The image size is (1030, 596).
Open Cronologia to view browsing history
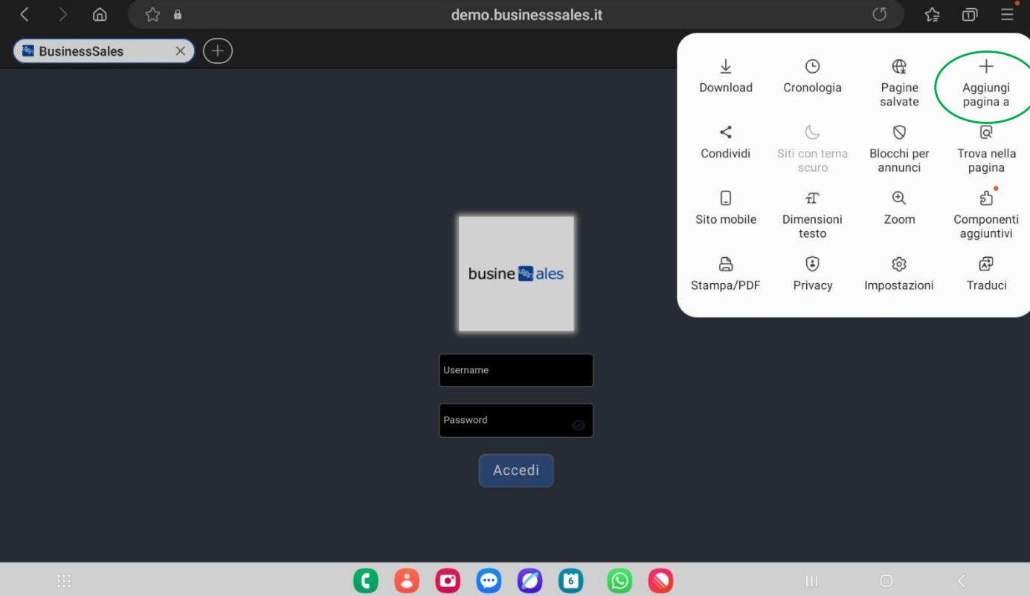[x=812, y=75]
